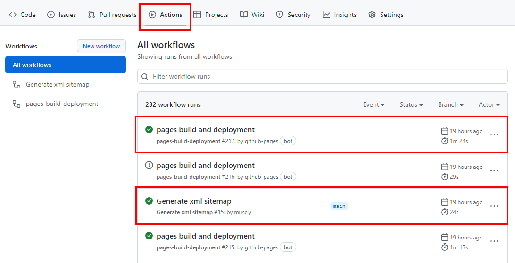
Task: Expand the Event filter dropdown
Action: (x=374, y=104)
